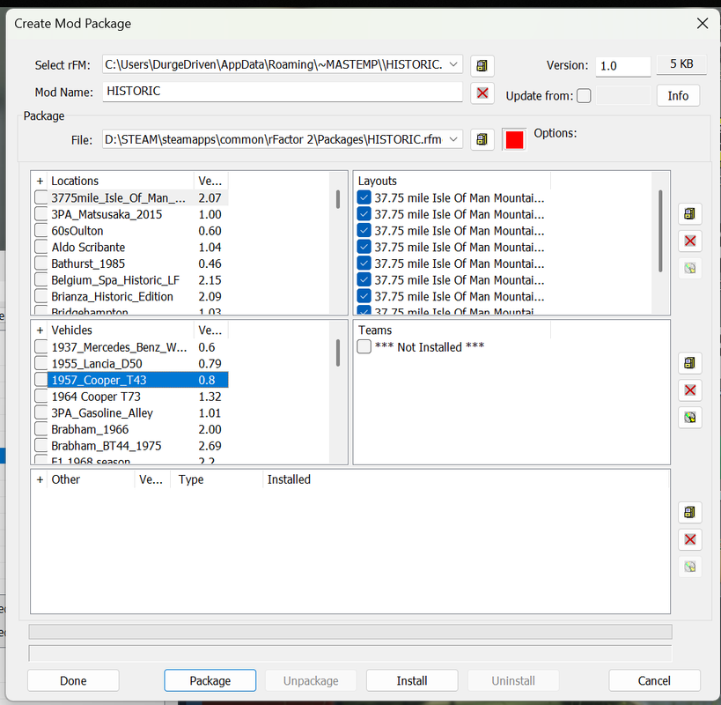Image resolution: width=721 pixels, height=705 pixels.
Task: Check the 1955_Lancia_D50 vehicle checkbox
Action: (x=40, y=364)
